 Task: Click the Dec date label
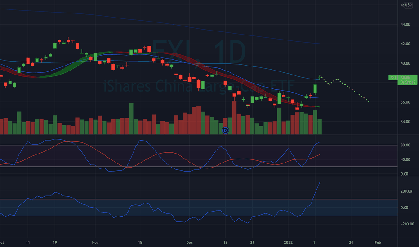point(189,243)
